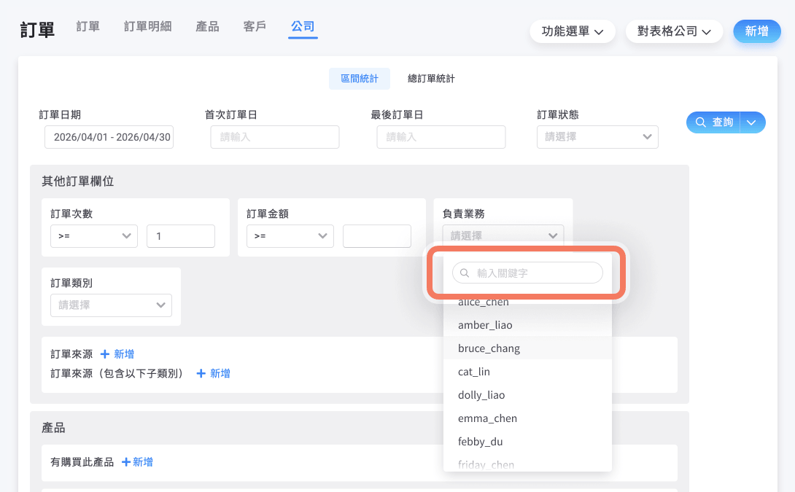The height and width of the screenshot is (492, 795).
Task: Open the 訂單 tab
Action: click(88, 27)
